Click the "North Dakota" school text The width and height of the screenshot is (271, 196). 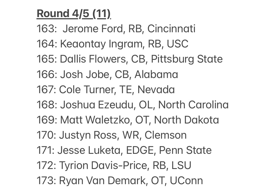pos(186,120)
